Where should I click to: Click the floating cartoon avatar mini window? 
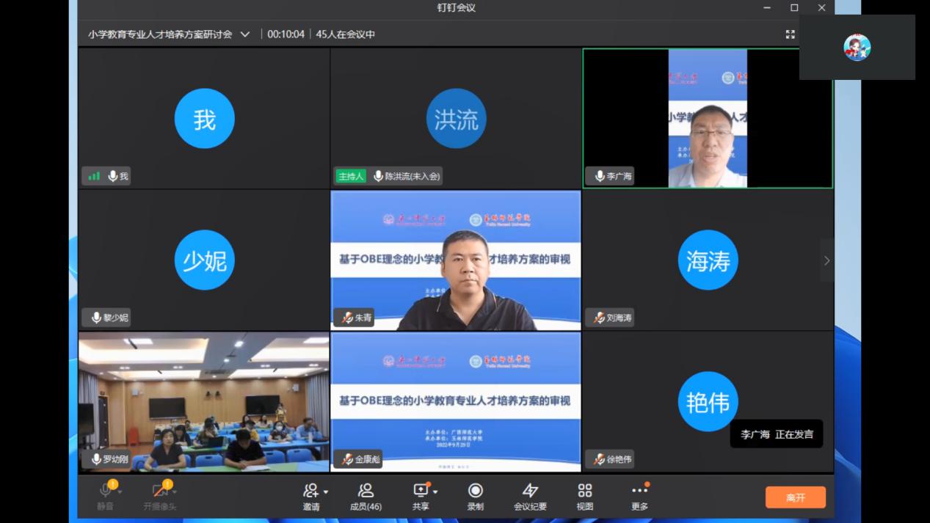857,47
